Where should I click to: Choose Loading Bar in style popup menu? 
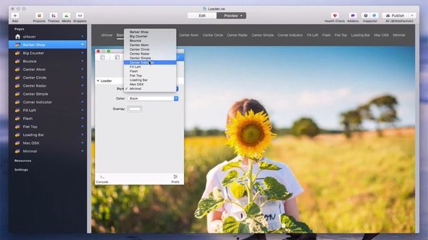[150, 80]
